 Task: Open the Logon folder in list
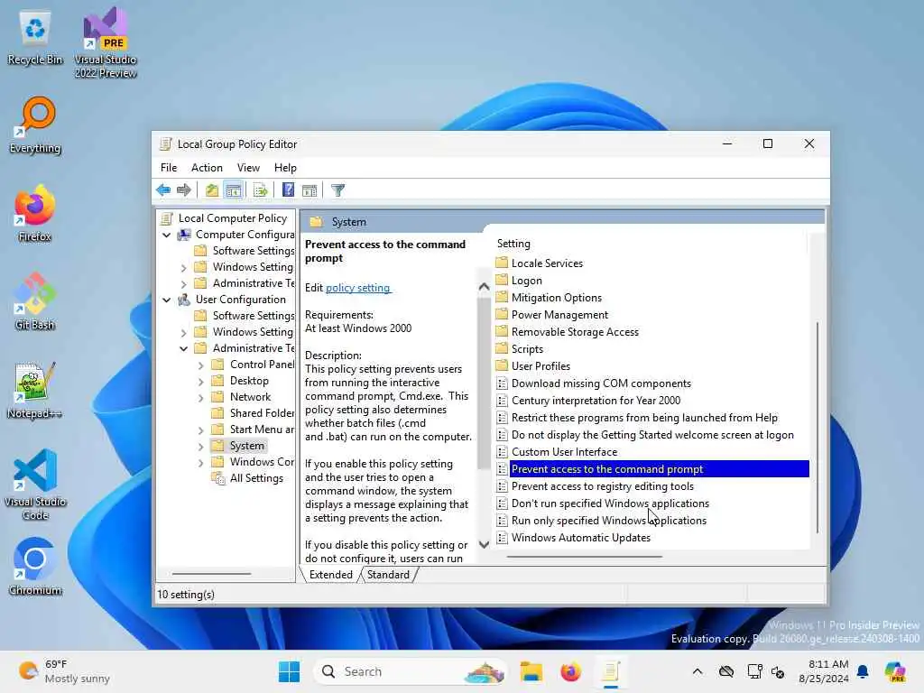click(x=526, y=281)
